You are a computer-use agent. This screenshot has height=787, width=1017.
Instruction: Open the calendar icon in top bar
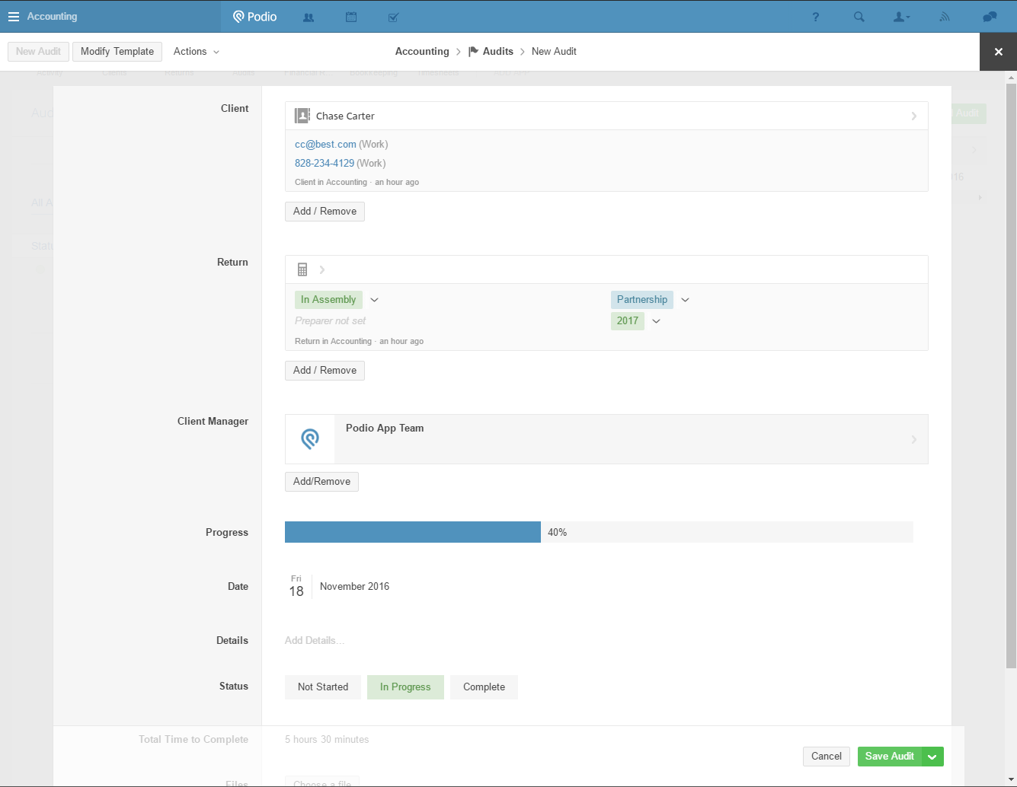(351, 17)
